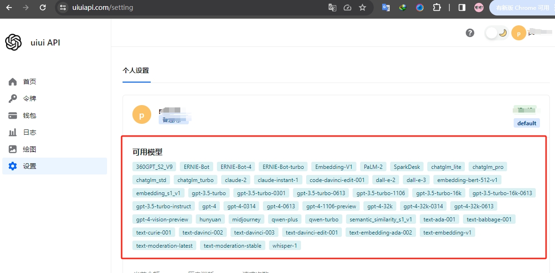Click the text-embedding-ada-002 model tag
The width and height of the screenshot is (555, 273).
(x=381, y=233)
